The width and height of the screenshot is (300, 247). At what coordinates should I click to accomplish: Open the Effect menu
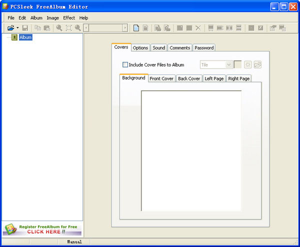69,17
